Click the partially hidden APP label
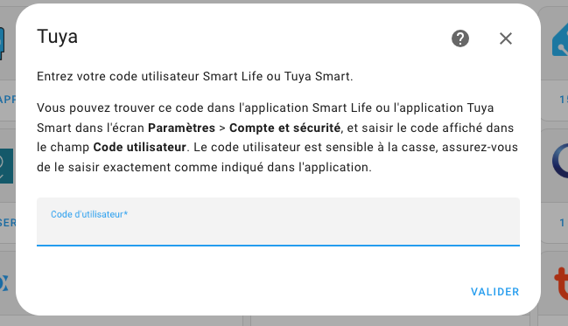This screenshot has width=568, height=326. 8,100
